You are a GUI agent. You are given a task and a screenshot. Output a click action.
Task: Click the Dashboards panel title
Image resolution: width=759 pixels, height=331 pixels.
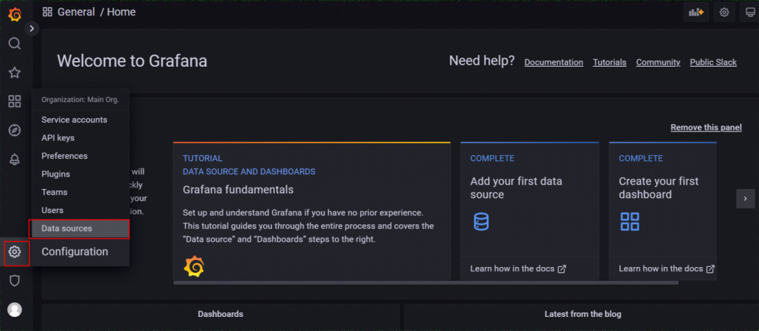coord(220,314)
